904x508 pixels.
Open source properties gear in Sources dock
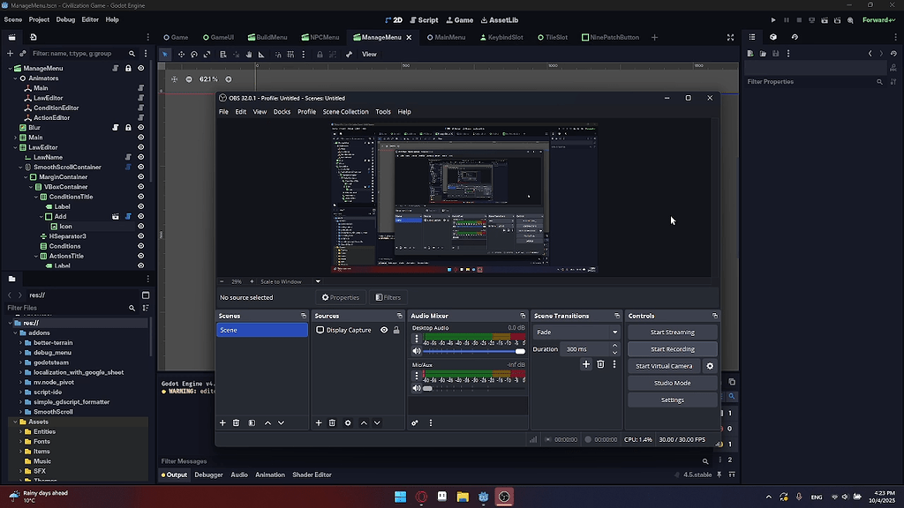348,422
